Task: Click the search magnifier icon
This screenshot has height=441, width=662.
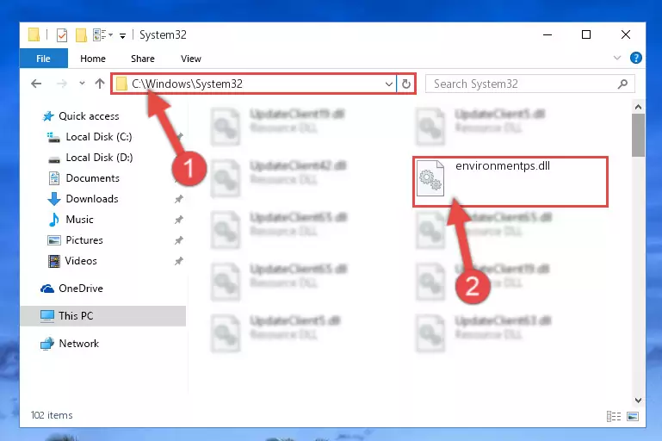Action: [x=622, y=84]
